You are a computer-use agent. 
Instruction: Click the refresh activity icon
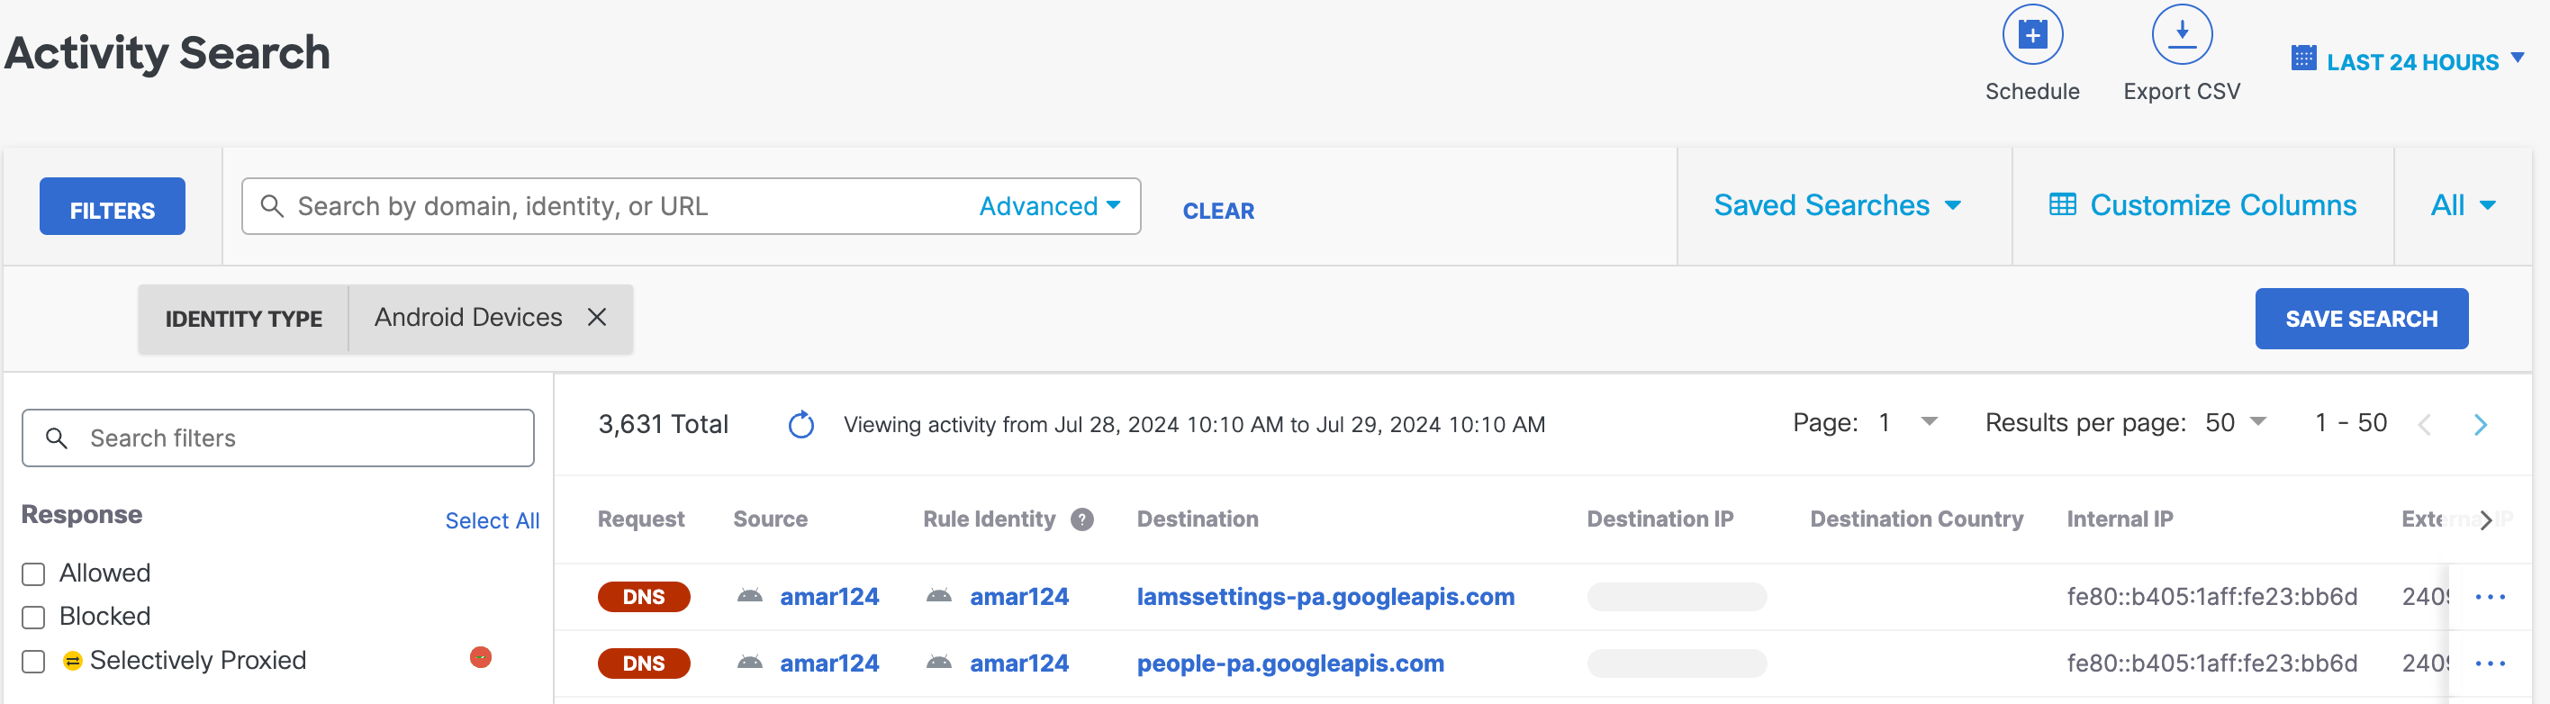pyautogui.click(x=800, y=425)
